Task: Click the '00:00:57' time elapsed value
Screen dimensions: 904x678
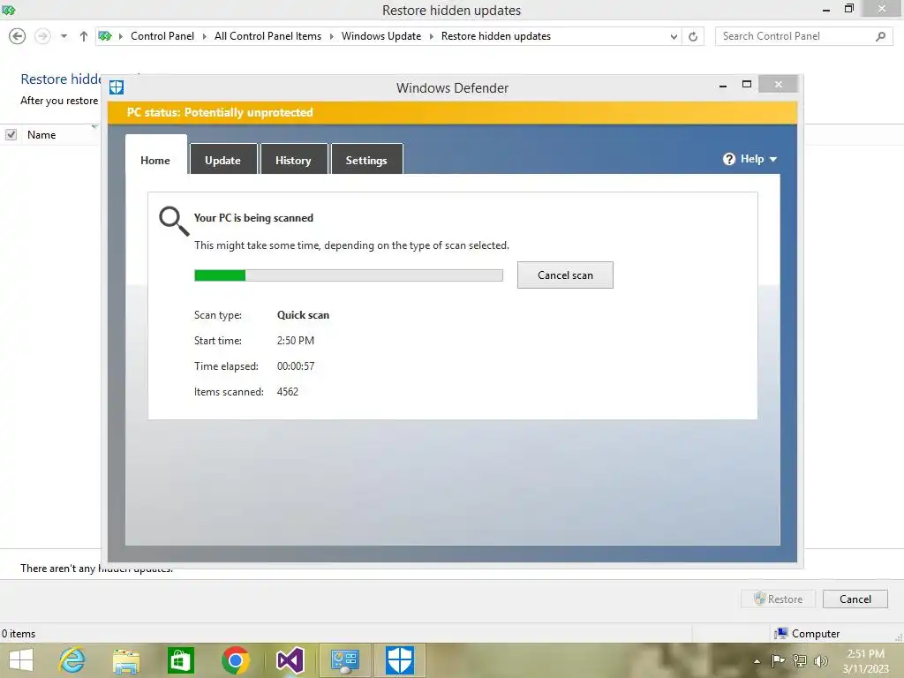Action: 296,366
